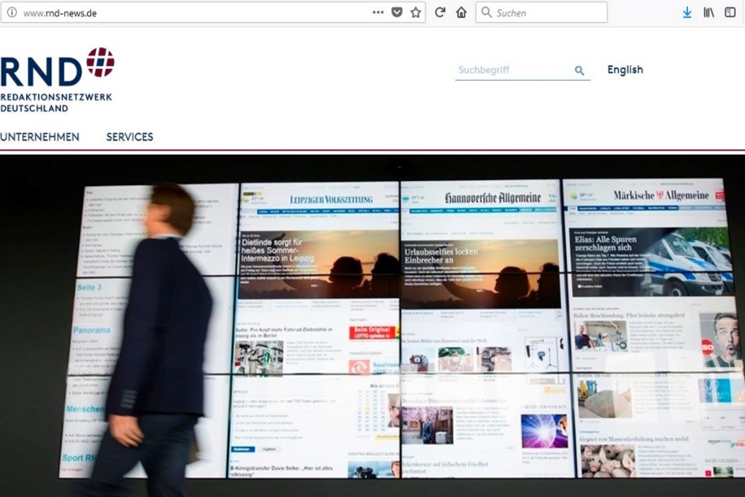This screenshot has width=745, height=497.
Task: Open the UNTERNEHMEN menu
Action: pos(40,137)
